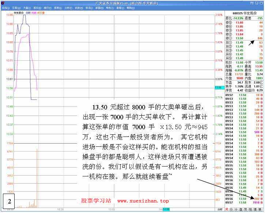Click the 卖③ 13.85 ask row
The image size is (265, 213).
pyautogui.click(x=244, y=30)
